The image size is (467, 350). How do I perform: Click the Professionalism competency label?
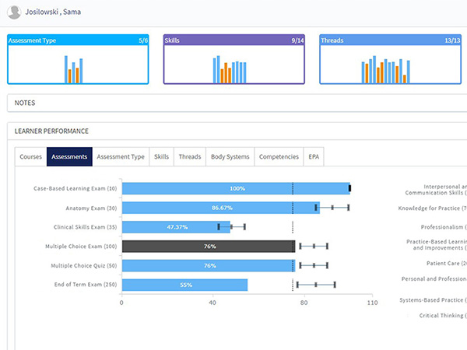[x=444, y=227]
